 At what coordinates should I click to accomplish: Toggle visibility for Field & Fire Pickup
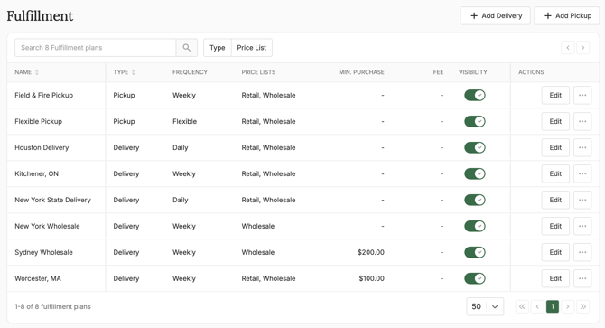click(x=475, y=95)
